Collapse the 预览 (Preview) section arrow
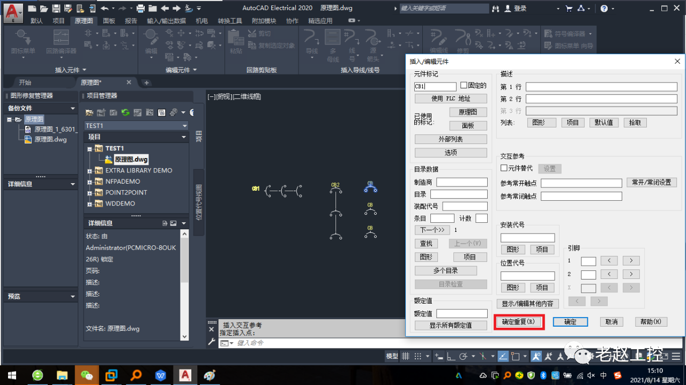Screen dimensions: 686x385 pyautogui.click(x=73, y=297)
